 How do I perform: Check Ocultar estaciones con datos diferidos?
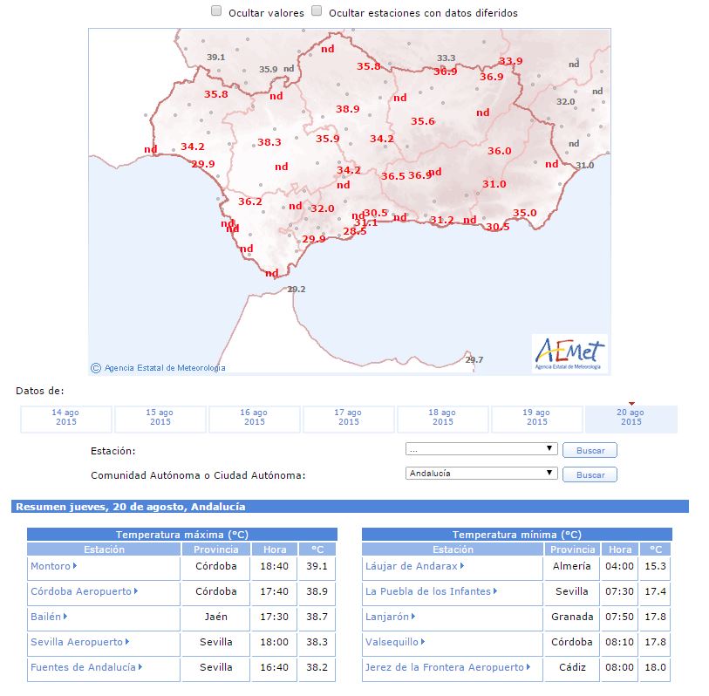click(317, 12)
